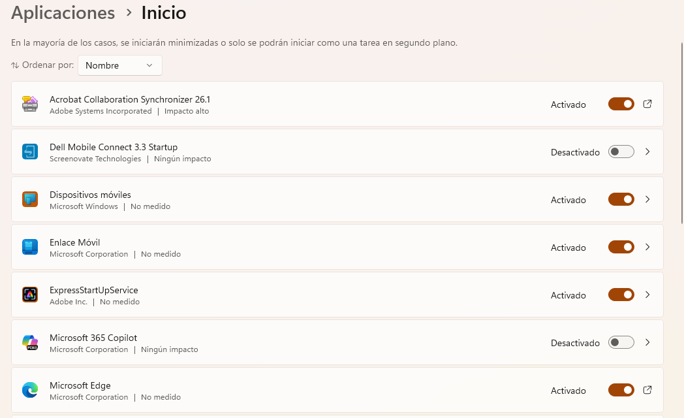Screen dimensions: 684x418
Task: Click the Dell Mobile Connect app icon
Action: click(30, 152)
